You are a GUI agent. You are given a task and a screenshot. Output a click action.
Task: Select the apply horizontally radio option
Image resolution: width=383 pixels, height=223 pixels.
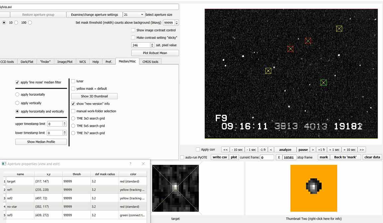pos(17,94)
